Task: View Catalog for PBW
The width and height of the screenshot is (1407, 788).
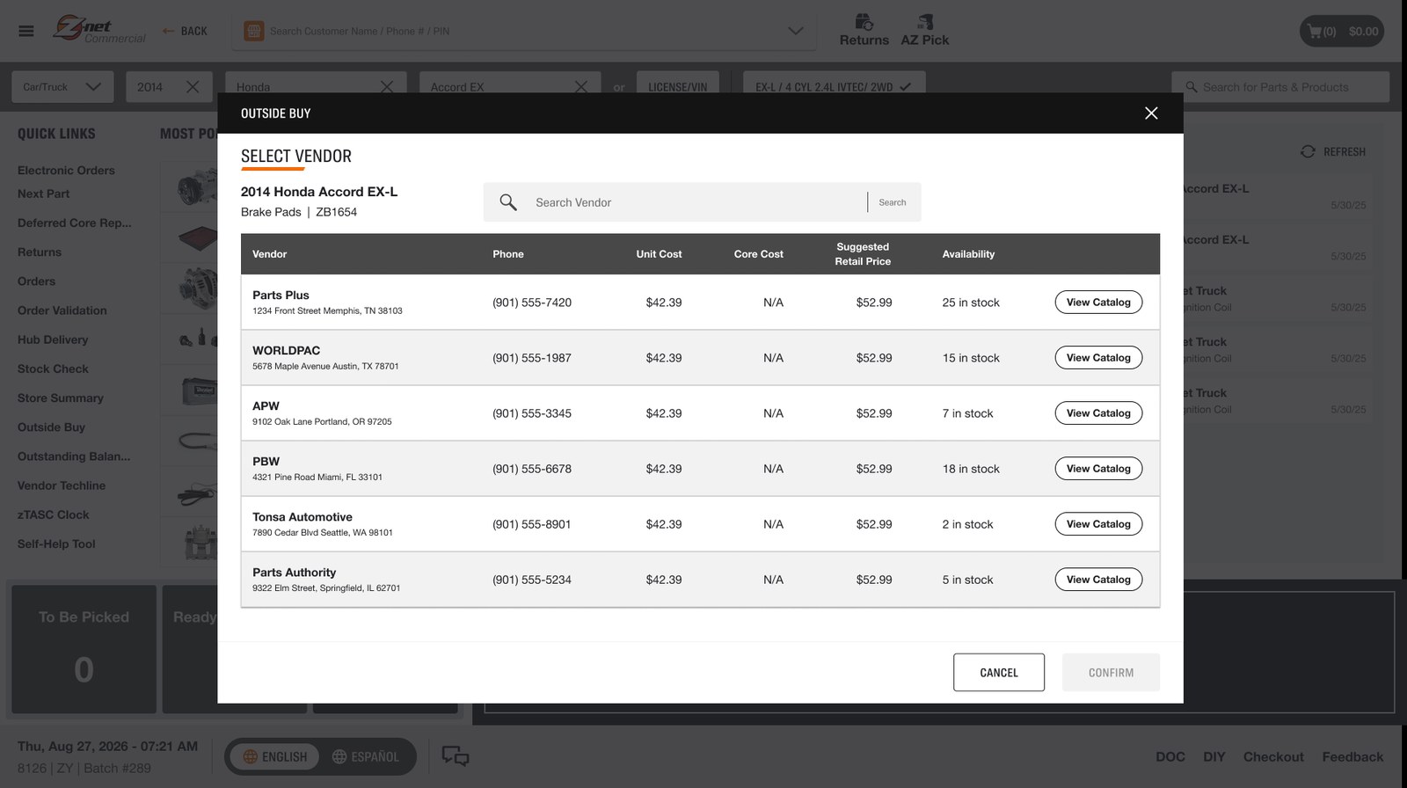Action: tap(1098, 469)
